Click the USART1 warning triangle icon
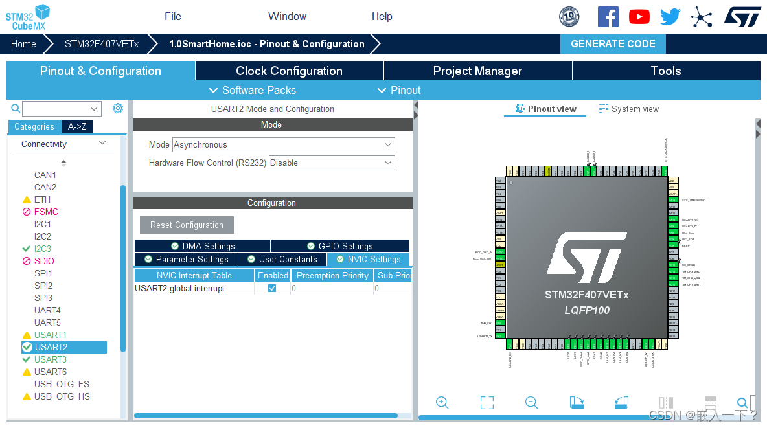This screenshot has height=428, width=767. click(27, 335)
